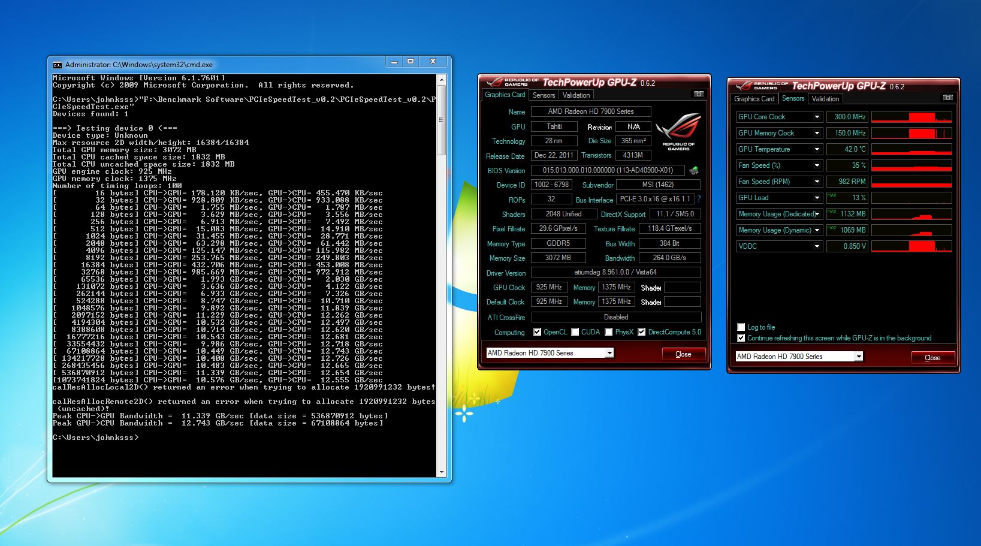Click the C:\Users\johnksss> prompt line
This screenshot has width=981, height=546.
96,438
